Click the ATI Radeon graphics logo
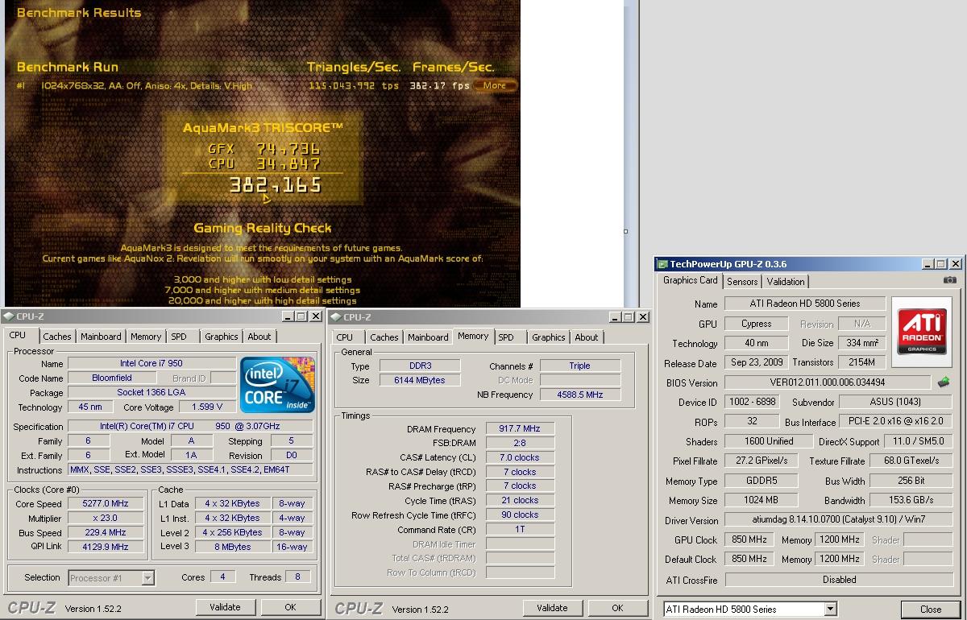 (922, 331)
